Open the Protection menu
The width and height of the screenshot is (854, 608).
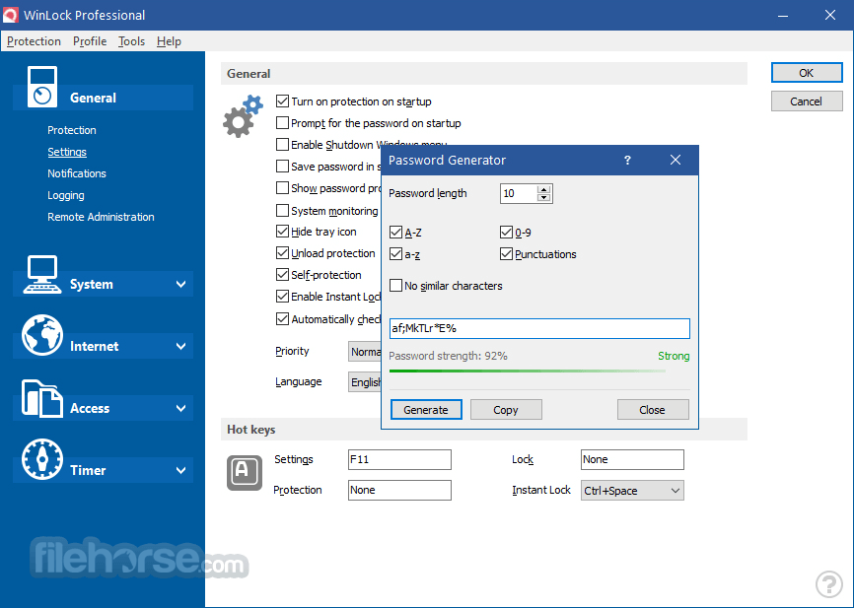34,41
